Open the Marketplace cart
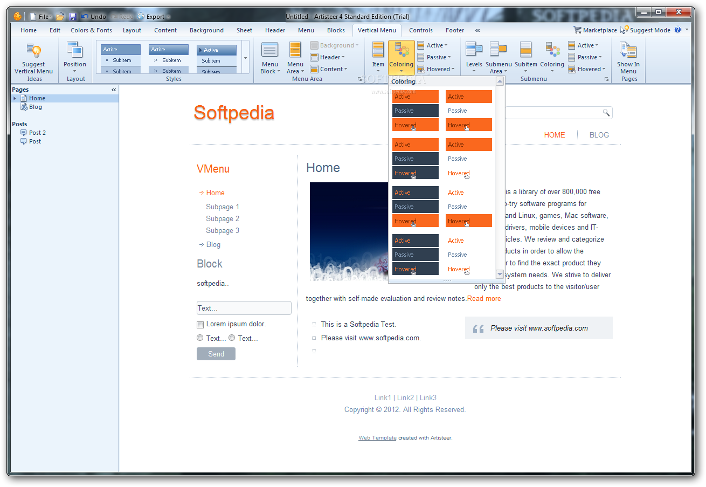Screen dimensions: 706x487 [x=595, y=30]
